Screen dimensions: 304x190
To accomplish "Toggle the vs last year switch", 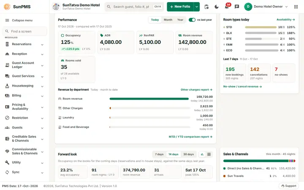I will (x=192, y=20).
